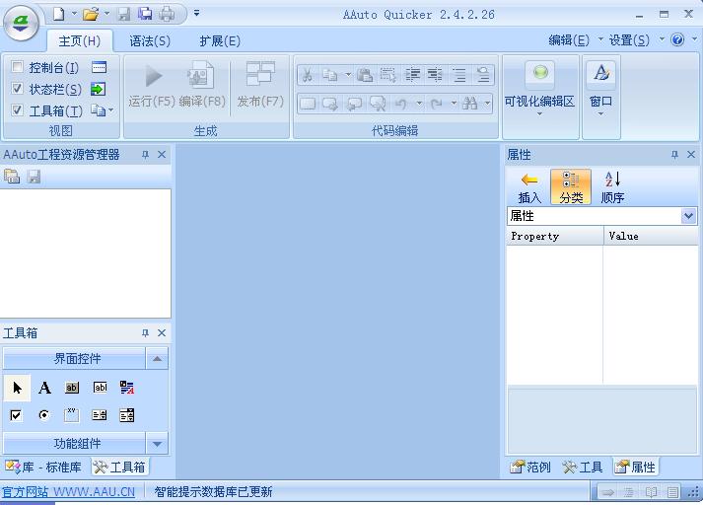Screen dimensions: 703x505
Task: Click the 顺序 sort order button
Action: coord(612,187)
